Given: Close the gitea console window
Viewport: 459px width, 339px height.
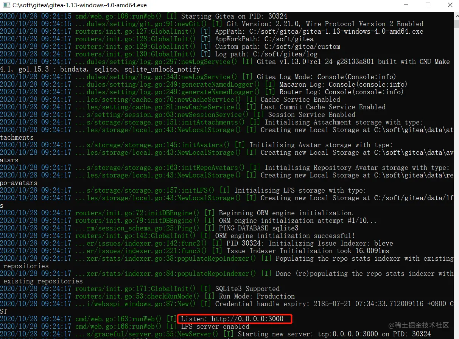Looking at the screenshot, I should pyautogui.click(x=449, y=5).
